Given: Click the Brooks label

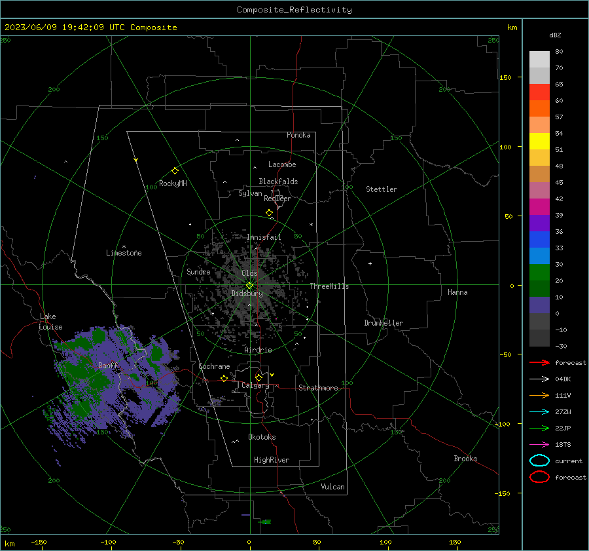Looking at the screenshot, I should click(465, 459).
